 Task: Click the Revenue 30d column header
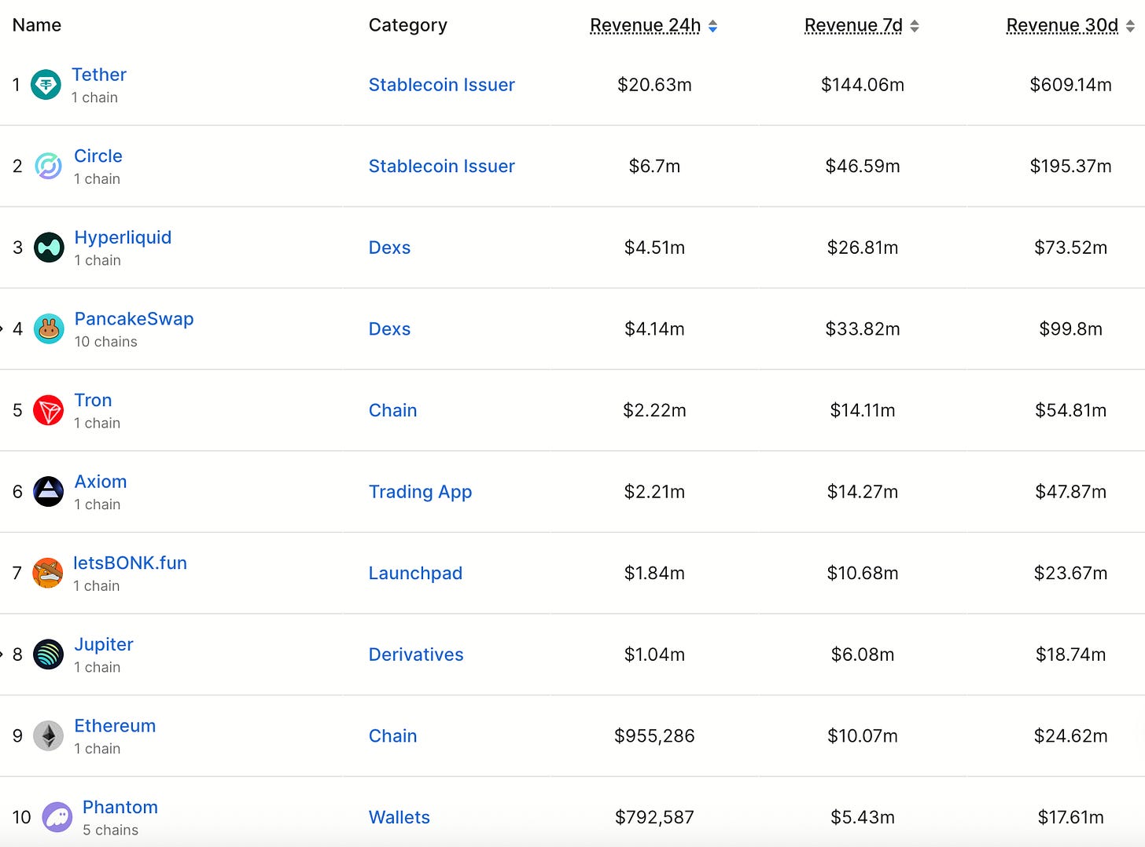click(1062, 25)
